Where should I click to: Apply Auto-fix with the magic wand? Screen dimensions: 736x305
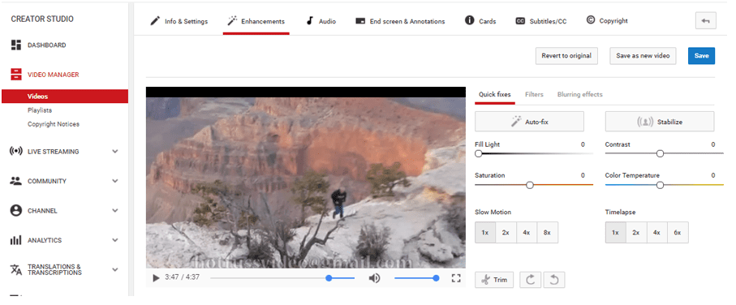(x=529, y=122)
